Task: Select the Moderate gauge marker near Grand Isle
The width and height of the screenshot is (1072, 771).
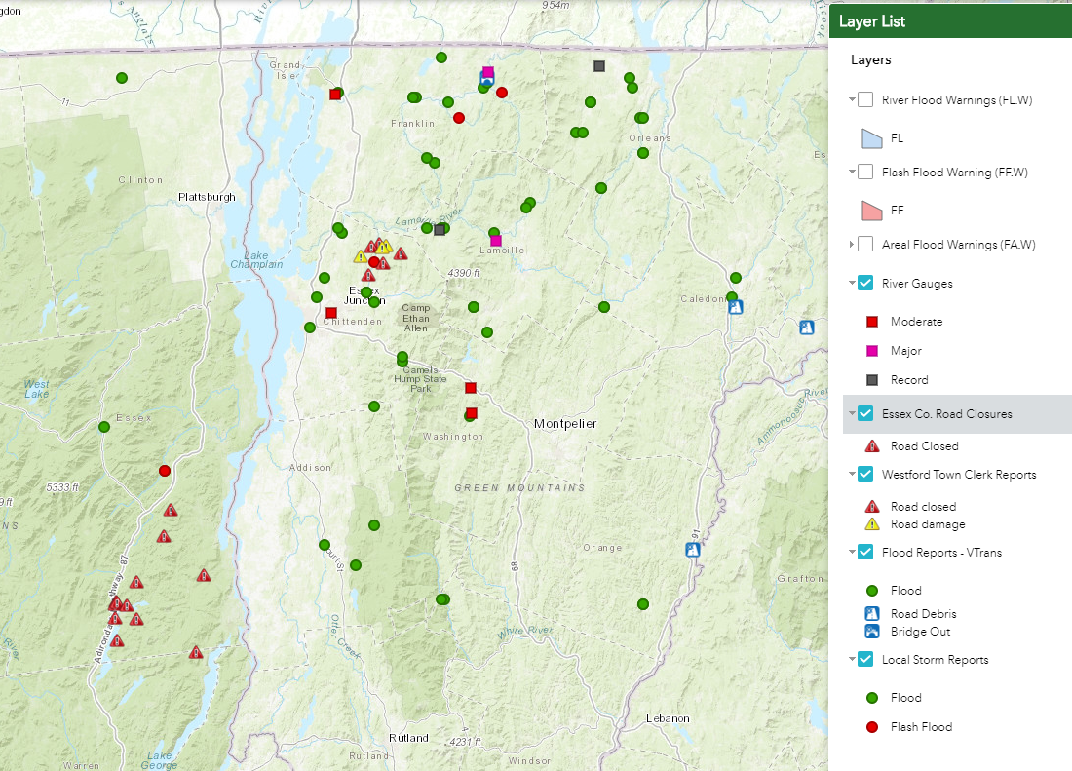Action: (335, 95)
